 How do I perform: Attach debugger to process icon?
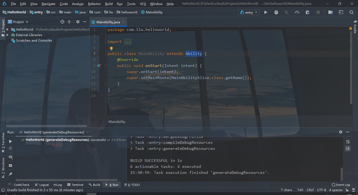click(308, 12)
